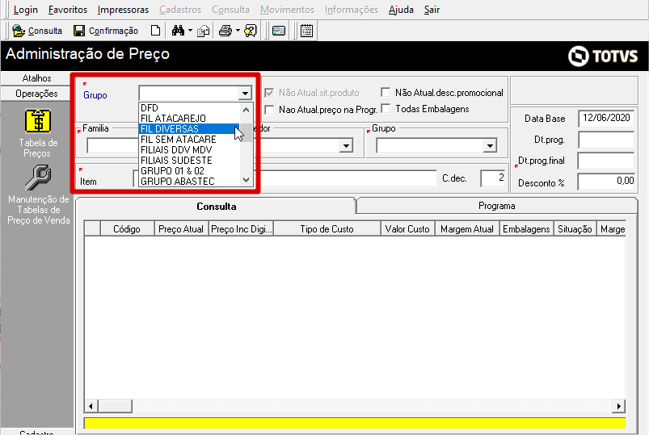The image size is (649, 435).
Task: Click the Consulta toolbar button
Action: point(37,31)
